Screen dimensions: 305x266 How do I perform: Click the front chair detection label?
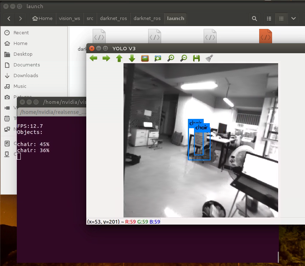[202, 127]
